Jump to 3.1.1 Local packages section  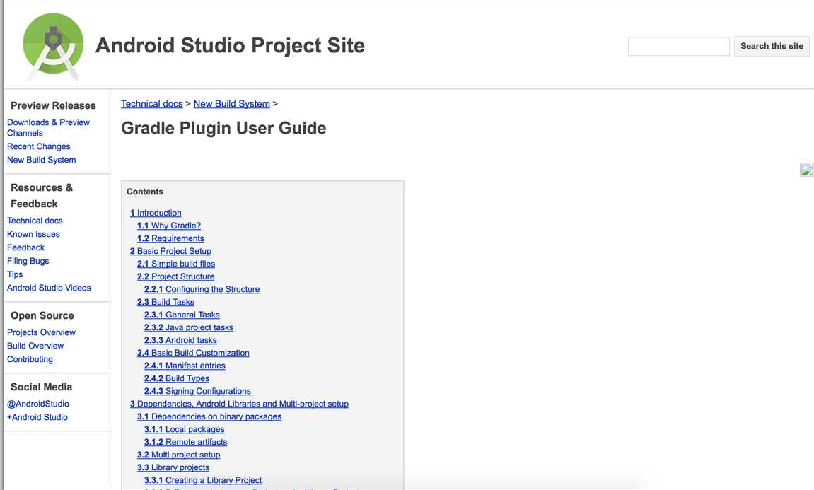click(185, 429)
